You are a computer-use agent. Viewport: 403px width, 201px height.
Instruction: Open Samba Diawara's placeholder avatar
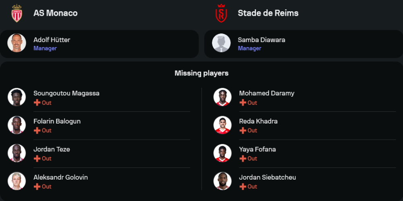coord(221,43)
